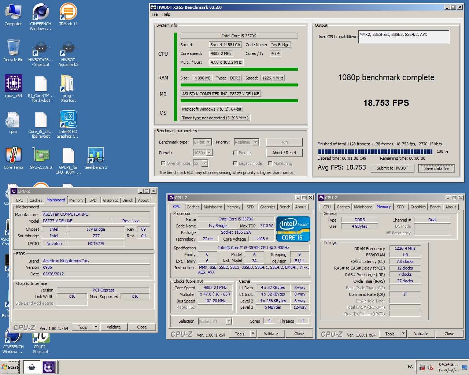This screenshot has height=375, width=469.
Task: Switch to Caches tab in CPU-Z Mainboard window
Action: 36,200
